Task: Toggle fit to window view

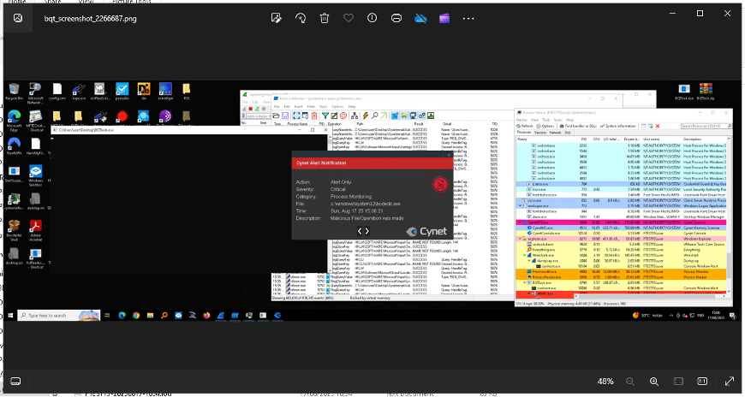Action: tap(679, 380)
